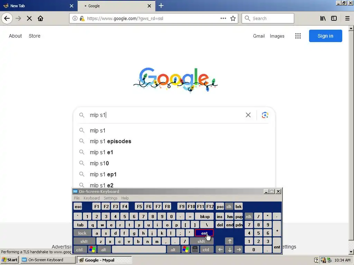354x265 pixels.
Task: Search by image using the Lens camera icon
Action: 265,115
